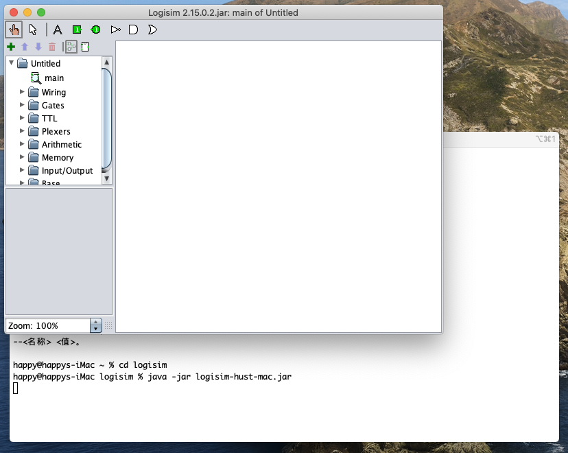Expand the TTL library folder

22,118
